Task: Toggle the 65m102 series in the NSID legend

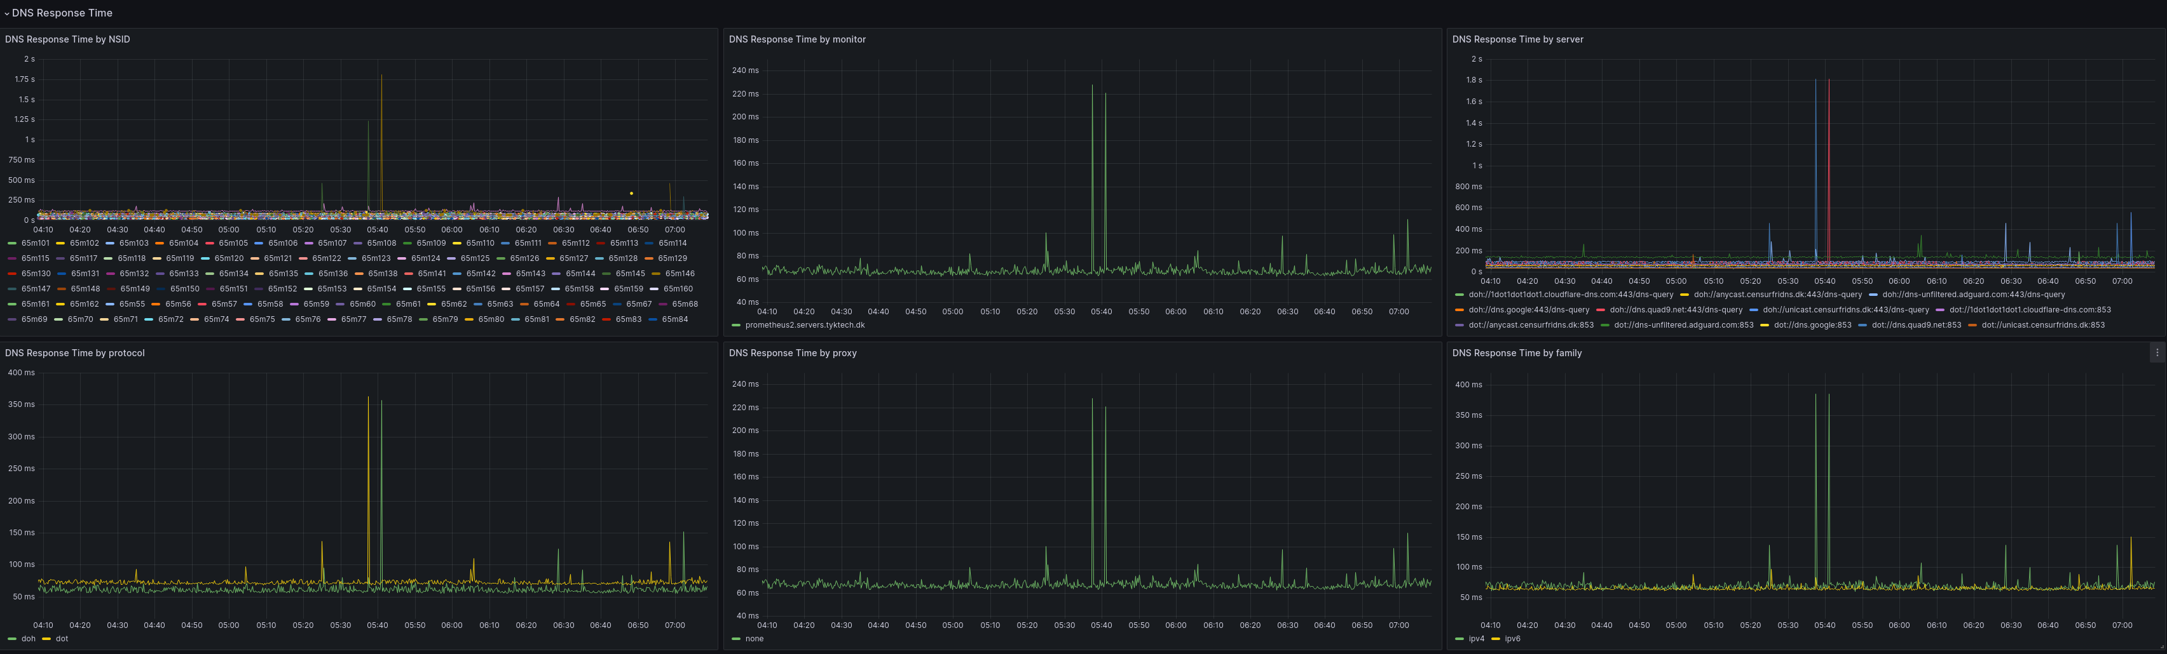Action: (84, 244)
